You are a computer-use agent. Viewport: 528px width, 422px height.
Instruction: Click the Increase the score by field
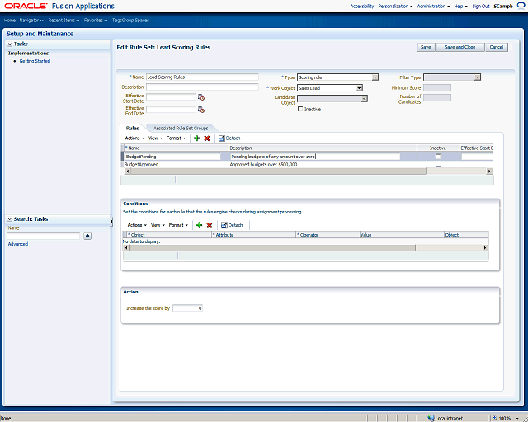(187, 308)
